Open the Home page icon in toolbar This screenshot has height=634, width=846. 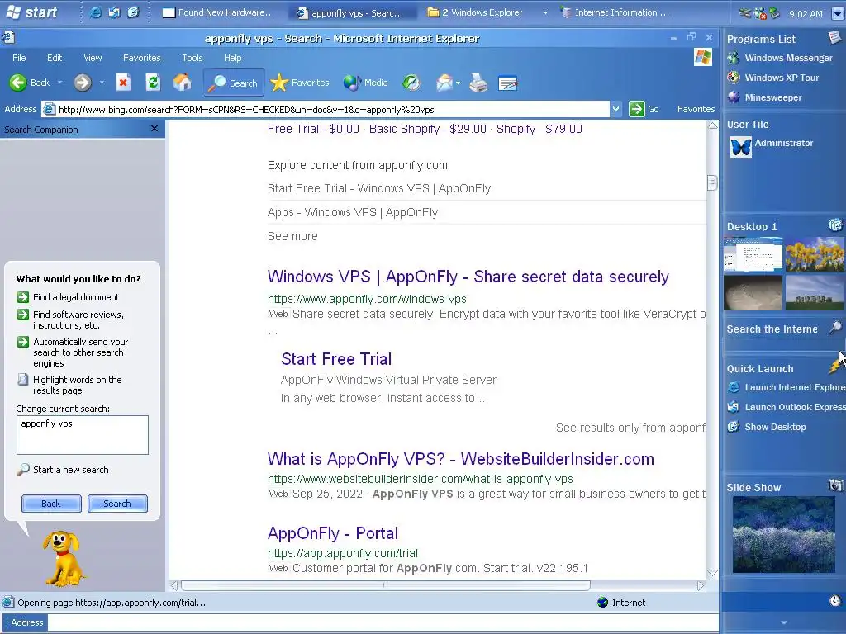(x=183, y=83)
